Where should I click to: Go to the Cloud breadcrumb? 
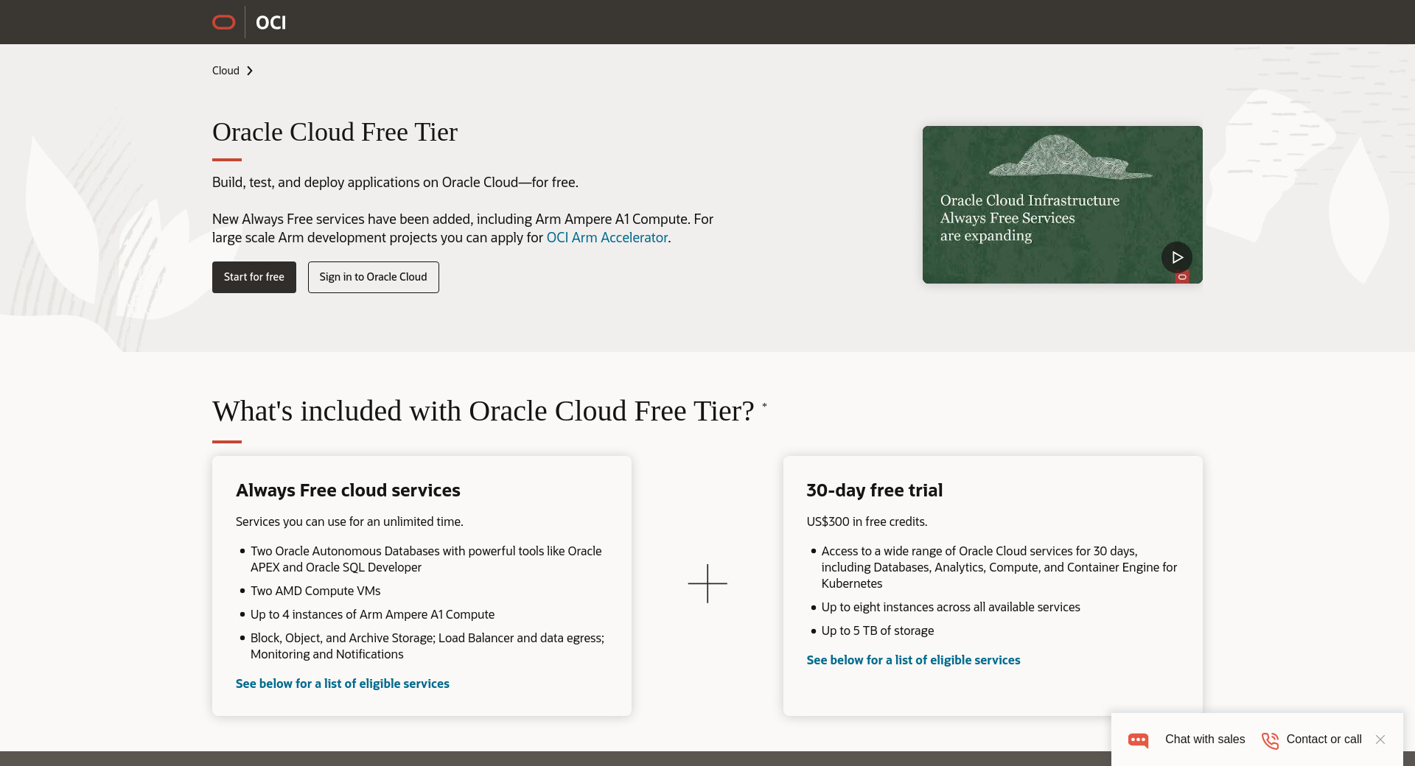tap(226, 71)
